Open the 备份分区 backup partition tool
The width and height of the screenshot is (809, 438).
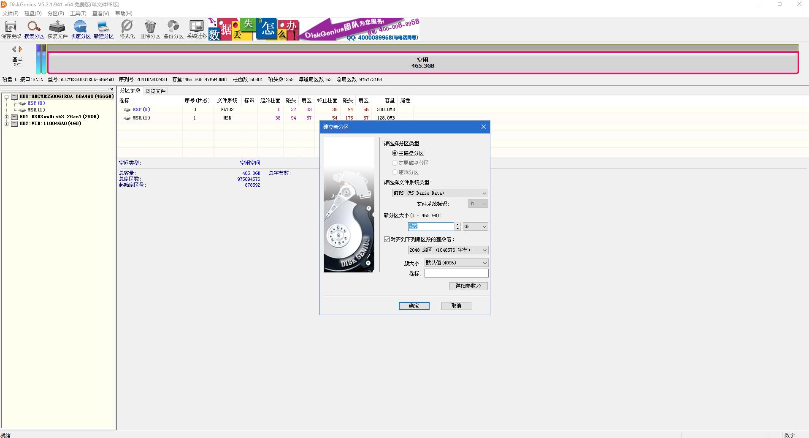[x=173, y=30]
